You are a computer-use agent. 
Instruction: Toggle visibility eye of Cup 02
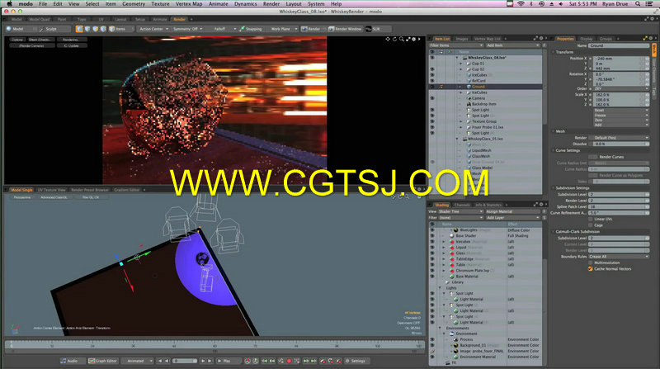(431, 69)
